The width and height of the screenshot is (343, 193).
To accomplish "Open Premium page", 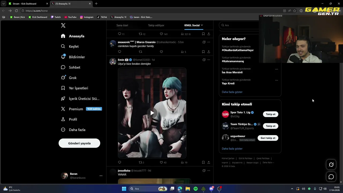I will [81, 109].
